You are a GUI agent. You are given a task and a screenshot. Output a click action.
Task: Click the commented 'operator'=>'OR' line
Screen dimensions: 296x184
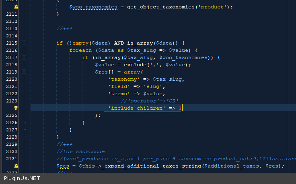(x=150, y=101)
